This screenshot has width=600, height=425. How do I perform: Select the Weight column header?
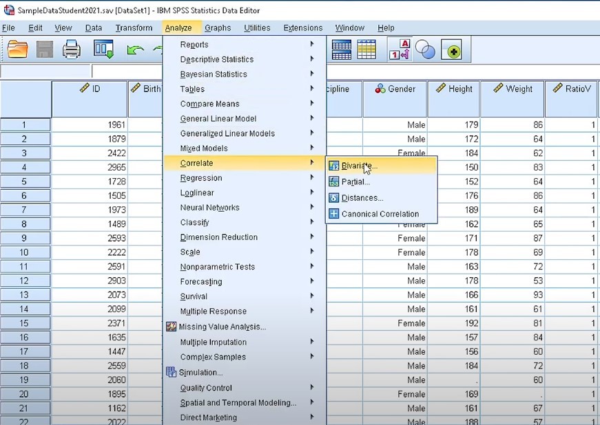pyautogui.click(x=513, y=99)
